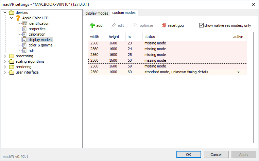The height and width of the screenshot is (161, 259).
Task: Toggle show native res modes only
Action: [x=201, y=25]
